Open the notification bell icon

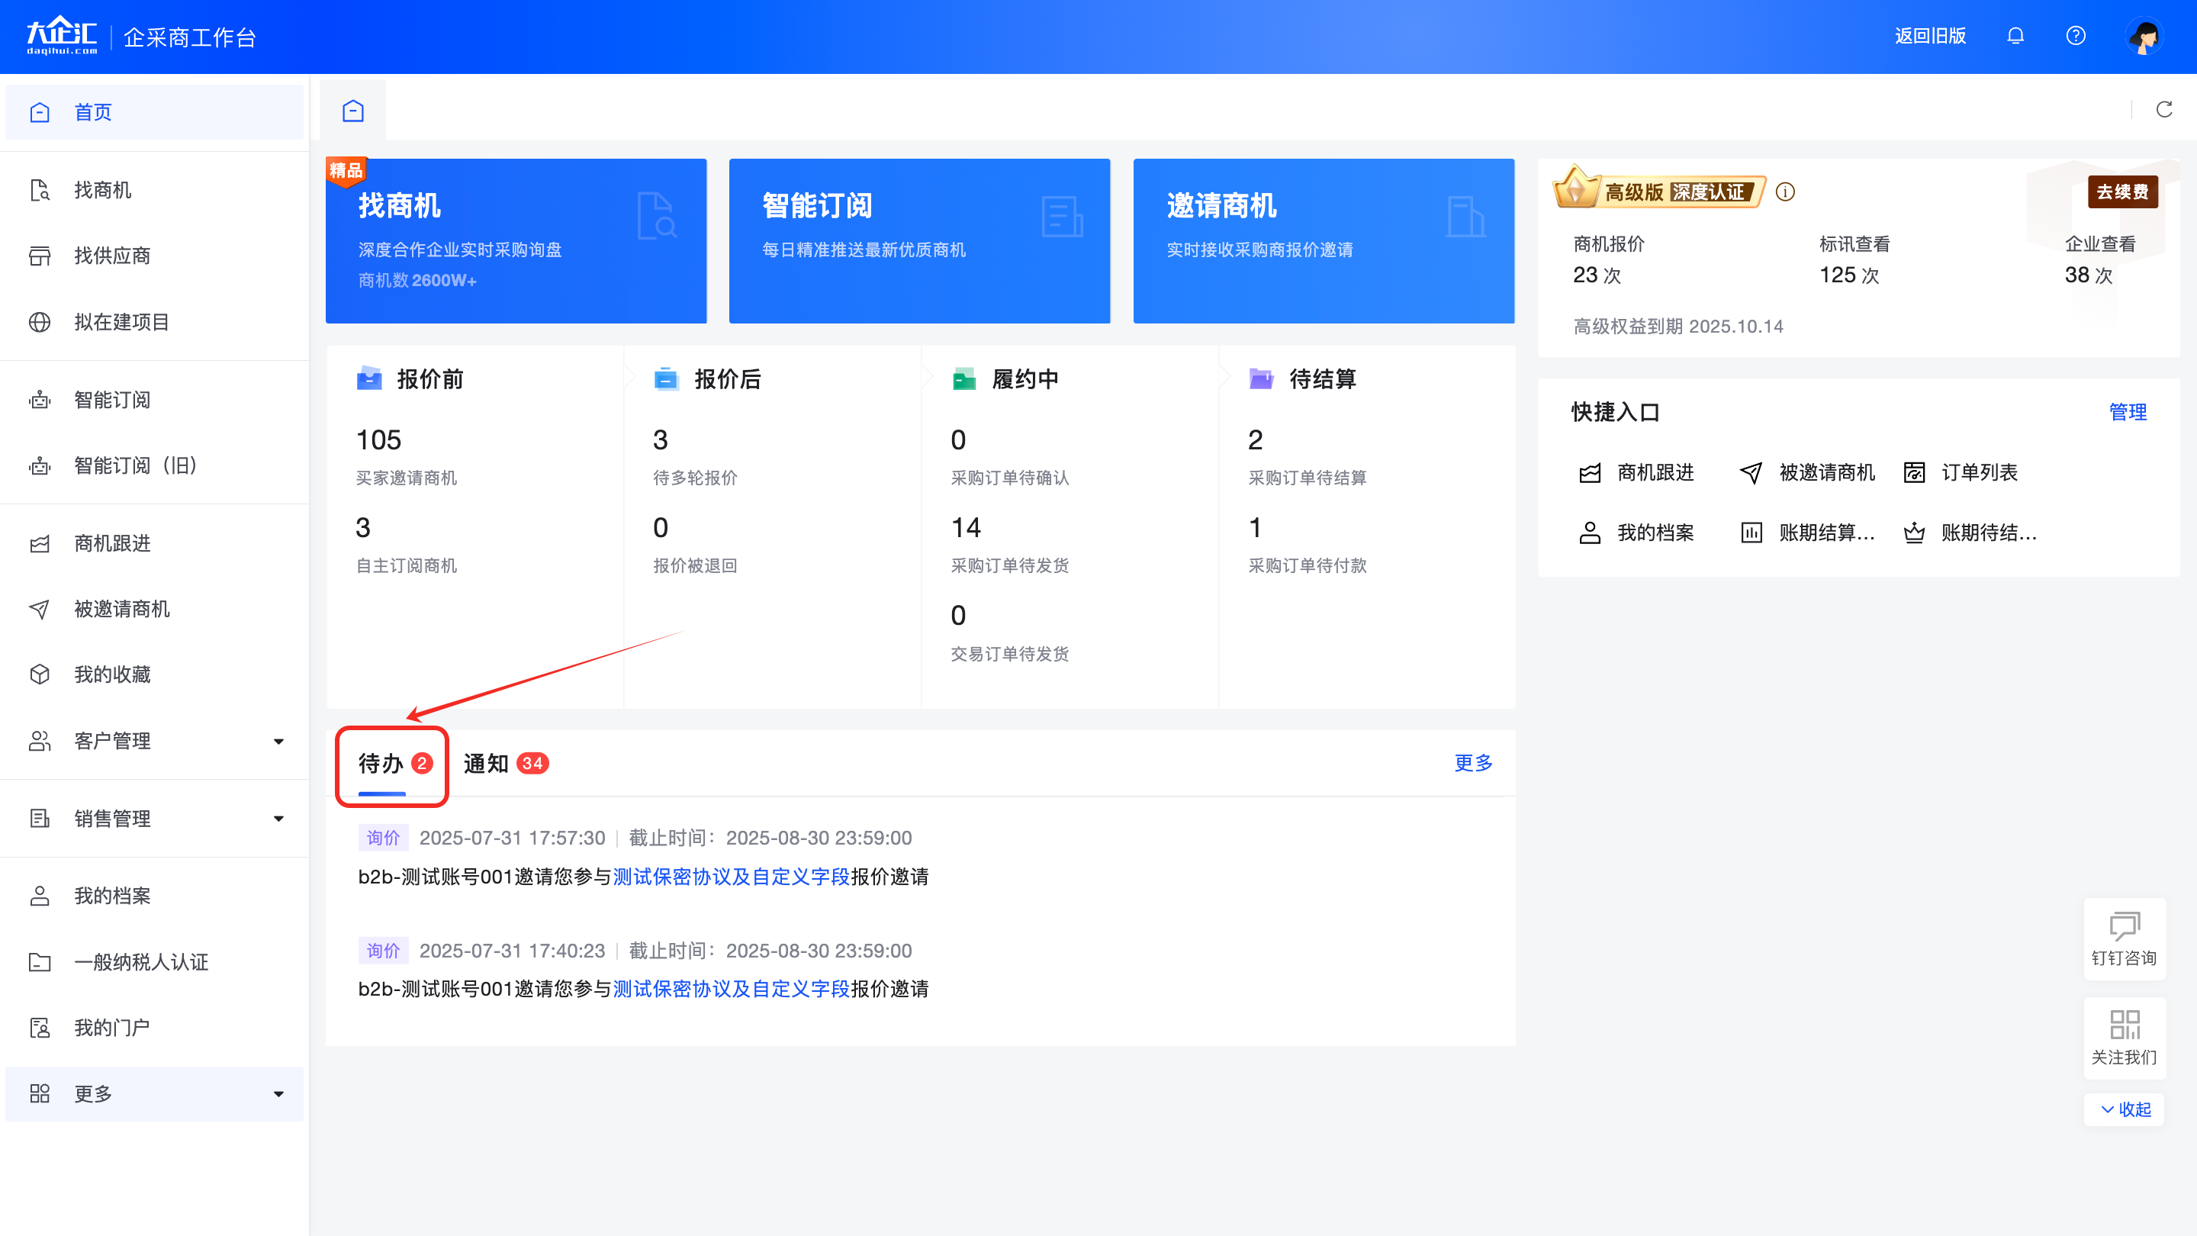point(2015,36)
